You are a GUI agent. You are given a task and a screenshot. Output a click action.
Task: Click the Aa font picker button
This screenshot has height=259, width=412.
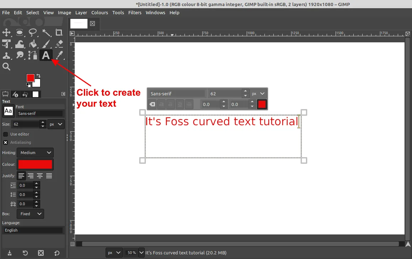point(8,111)
